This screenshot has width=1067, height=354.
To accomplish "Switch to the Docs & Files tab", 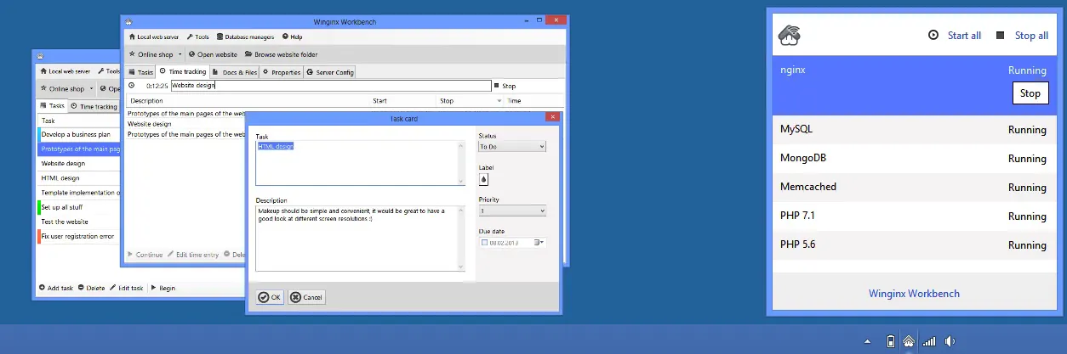I will pyautogui.click(x=235, y=73).
